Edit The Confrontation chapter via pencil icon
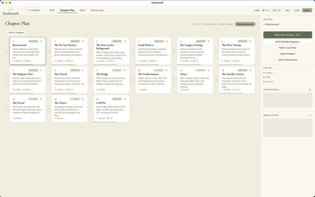The height and width of the screenshot is (197, 315). coord(166,71)
